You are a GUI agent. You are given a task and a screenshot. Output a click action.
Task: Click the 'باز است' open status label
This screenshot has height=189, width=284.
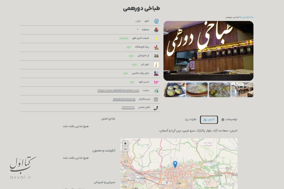pyautogui.click(x=124, y=38)
